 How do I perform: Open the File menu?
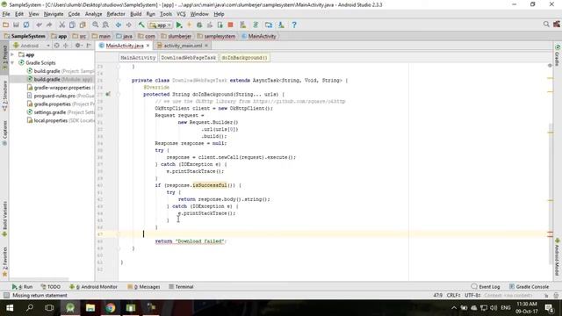tap(6, 14)
